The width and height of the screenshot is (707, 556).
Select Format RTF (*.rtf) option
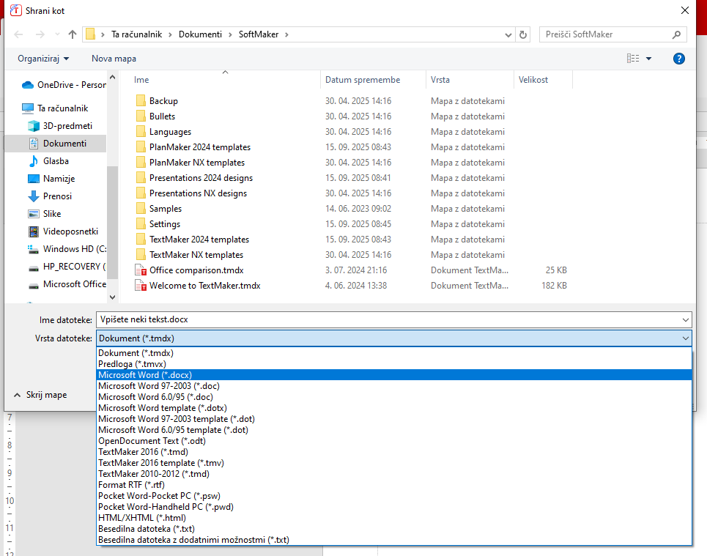(x=394, y=485)
